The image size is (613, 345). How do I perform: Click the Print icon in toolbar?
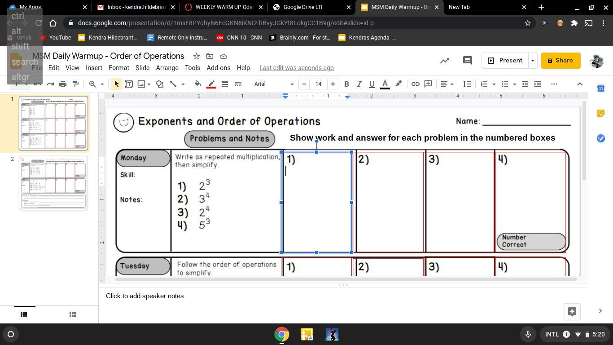coord(63,84)
